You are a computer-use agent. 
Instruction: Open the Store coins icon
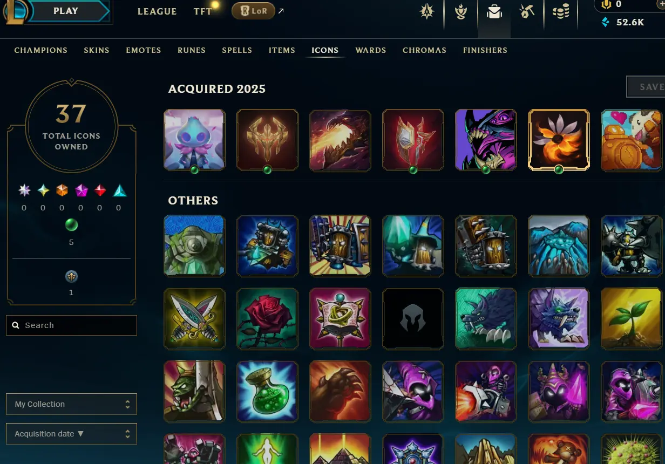pos(561,11)
